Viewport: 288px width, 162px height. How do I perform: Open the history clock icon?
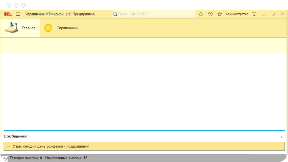(210, 14)
